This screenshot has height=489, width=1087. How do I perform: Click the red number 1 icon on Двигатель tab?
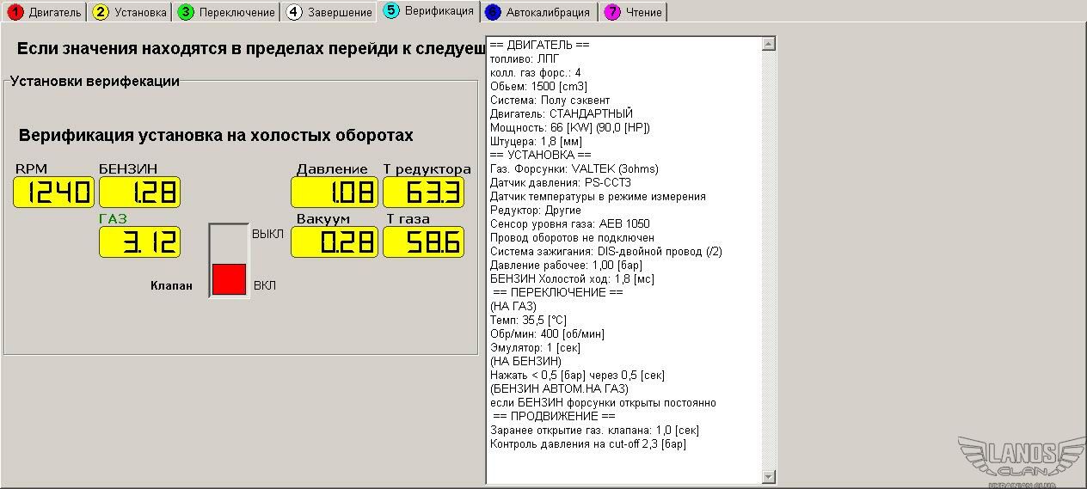coord(15,12)
